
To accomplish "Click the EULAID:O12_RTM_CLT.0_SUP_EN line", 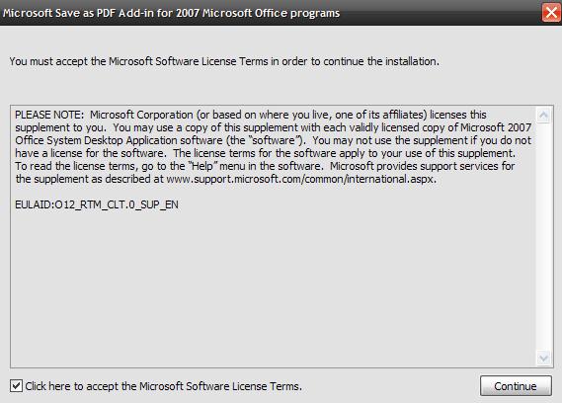I will tap(97, 204).
